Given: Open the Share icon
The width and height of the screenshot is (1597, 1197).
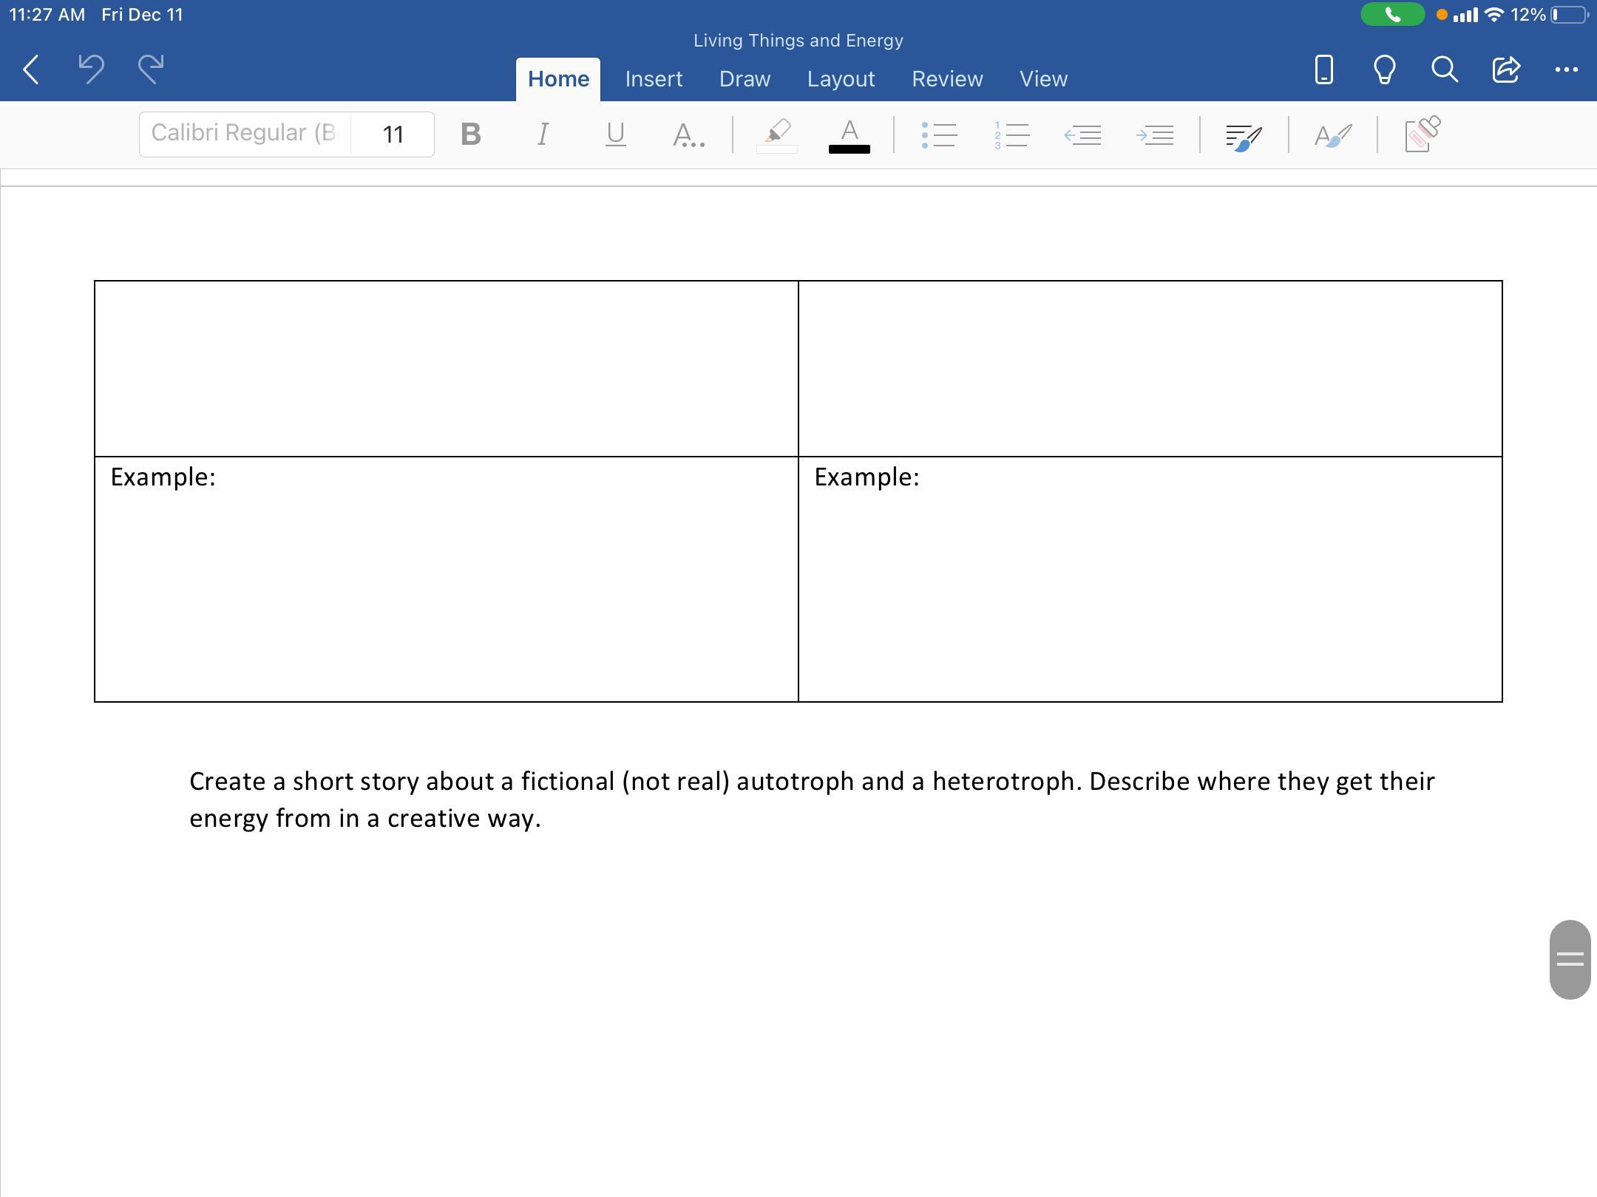Looking at the screenshot, I should (x=1505, y=69).
